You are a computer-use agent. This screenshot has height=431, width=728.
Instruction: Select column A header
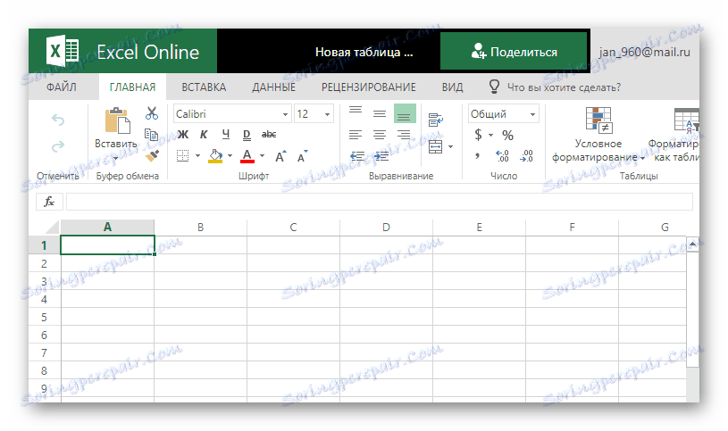pos(107,227)
